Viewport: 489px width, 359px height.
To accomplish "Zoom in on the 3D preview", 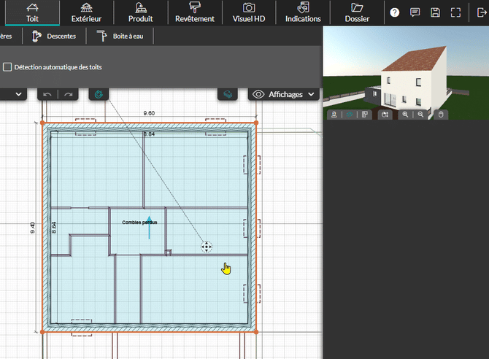I will coord(405,115).
